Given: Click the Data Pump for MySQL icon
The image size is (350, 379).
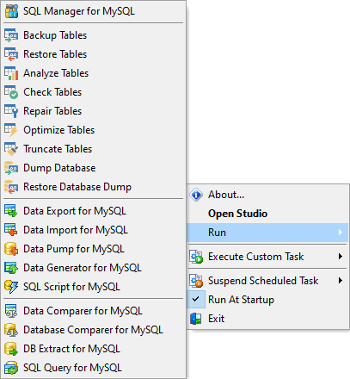Looking at the screenshot, I should tap(11, 249).
